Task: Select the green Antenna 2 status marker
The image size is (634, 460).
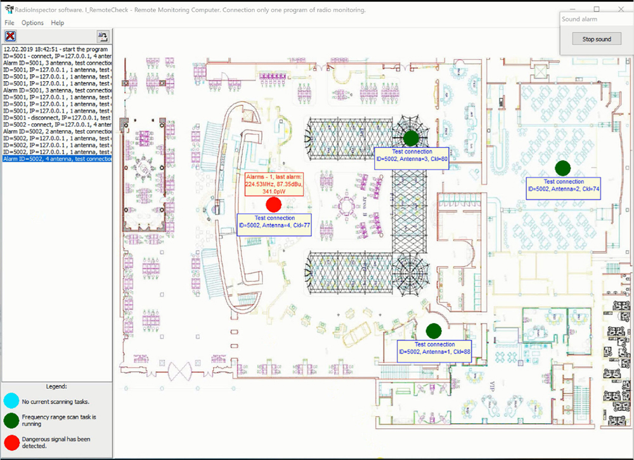Action: tap(562, 168)
